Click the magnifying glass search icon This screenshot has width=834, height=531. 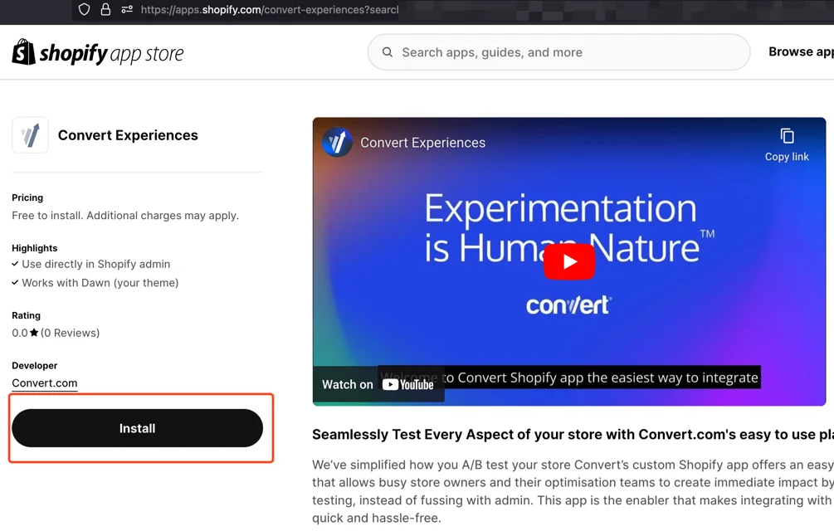(388, 52)
